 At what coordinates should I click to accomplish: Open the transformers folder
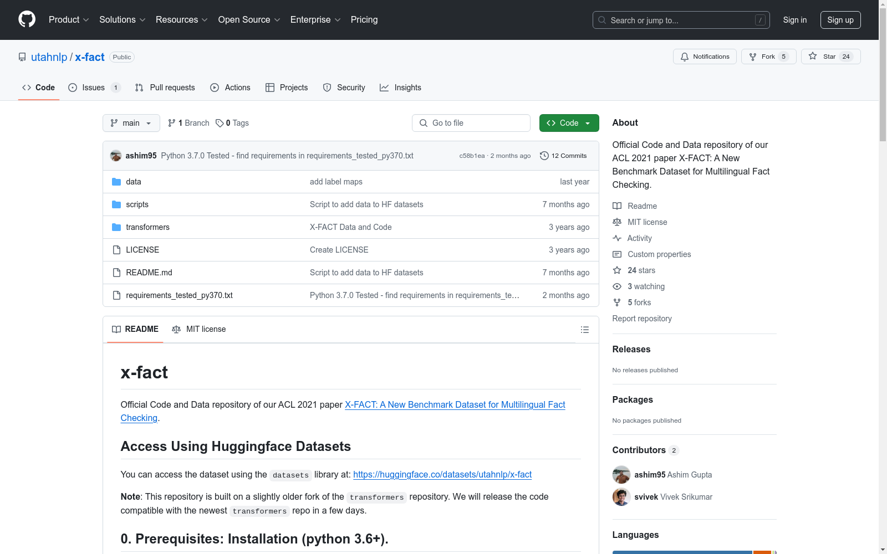(147, 227)
